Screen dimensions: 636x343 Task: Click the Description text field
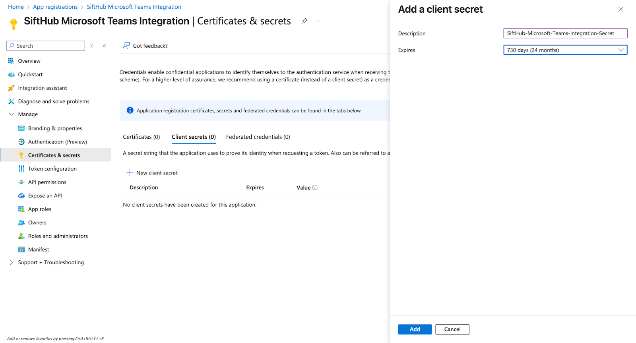[x=565, y=33]
